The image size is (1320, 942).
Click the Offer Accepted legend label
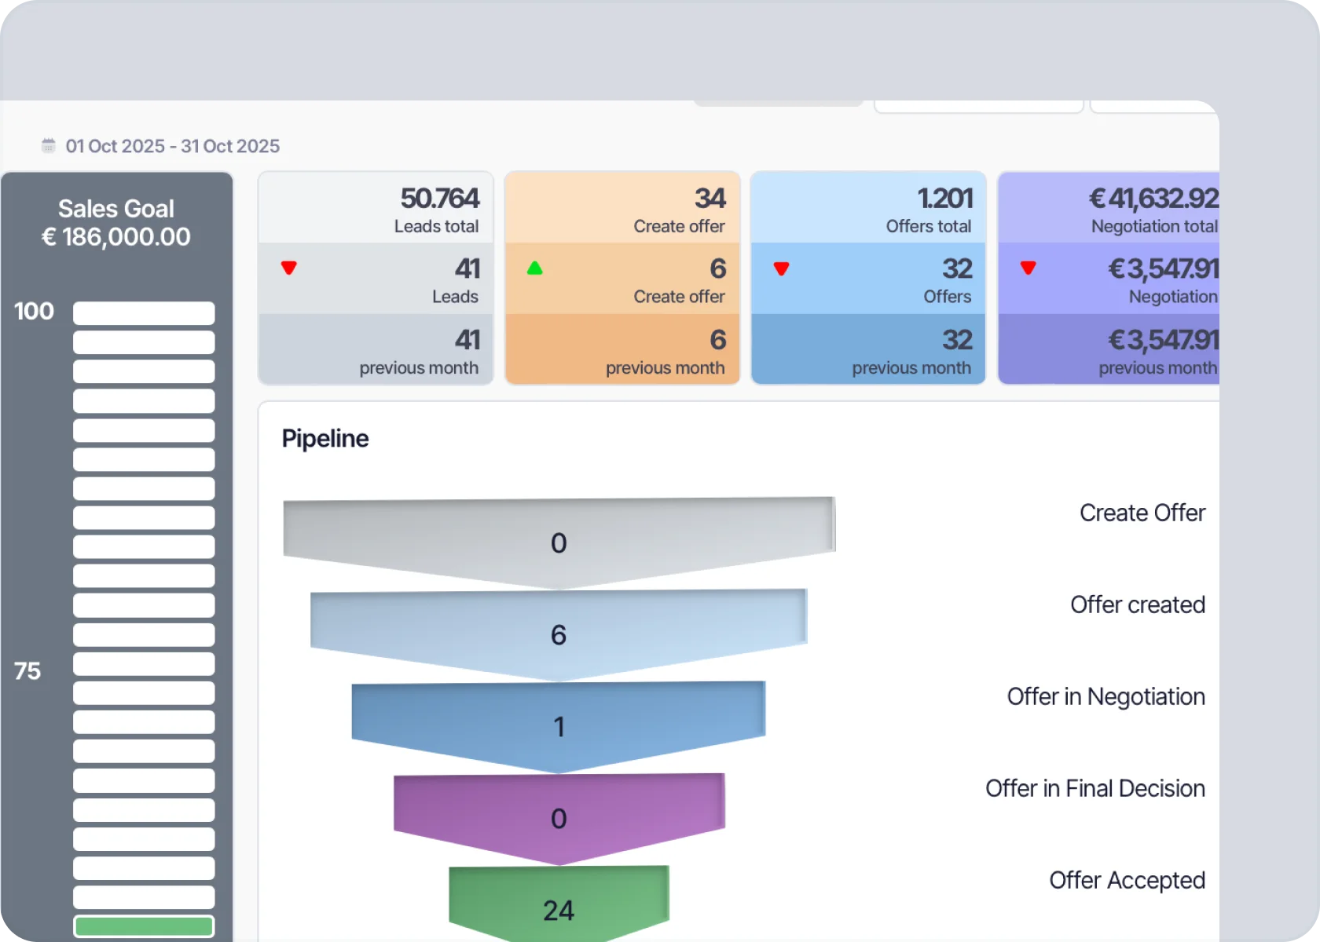click(x=1127, y=880)
